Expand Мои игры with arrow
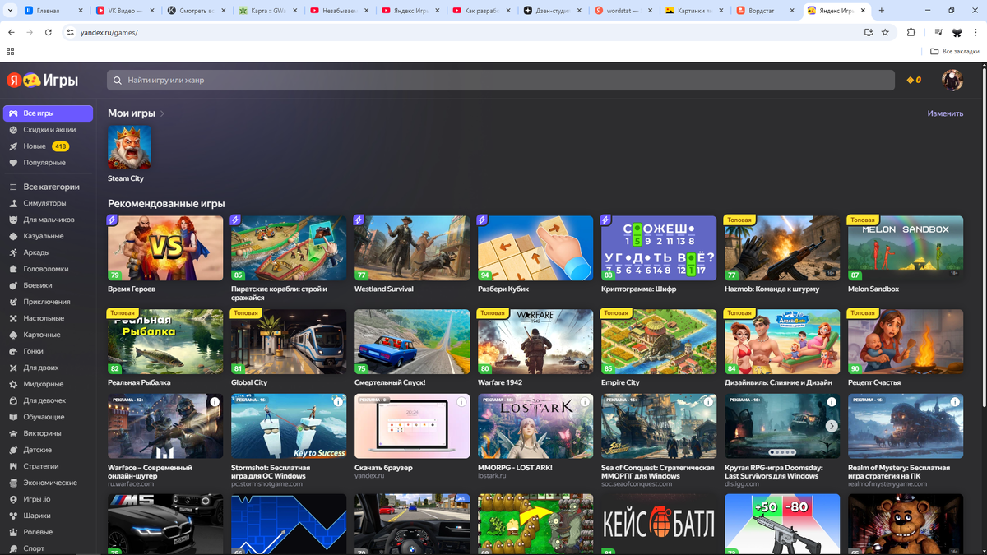The height and width of the screenshot is (555, 987). pyautogui.click(x=163, y=113)
